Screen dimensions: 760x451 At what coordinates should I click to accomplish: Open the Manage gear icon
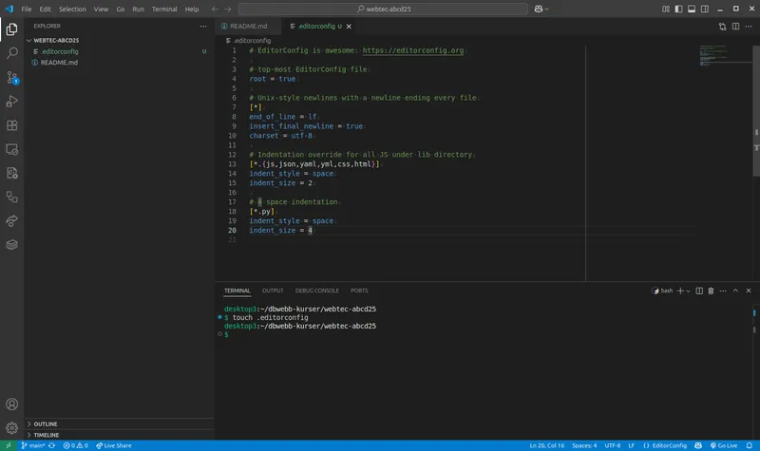click(x=12, y=428)
